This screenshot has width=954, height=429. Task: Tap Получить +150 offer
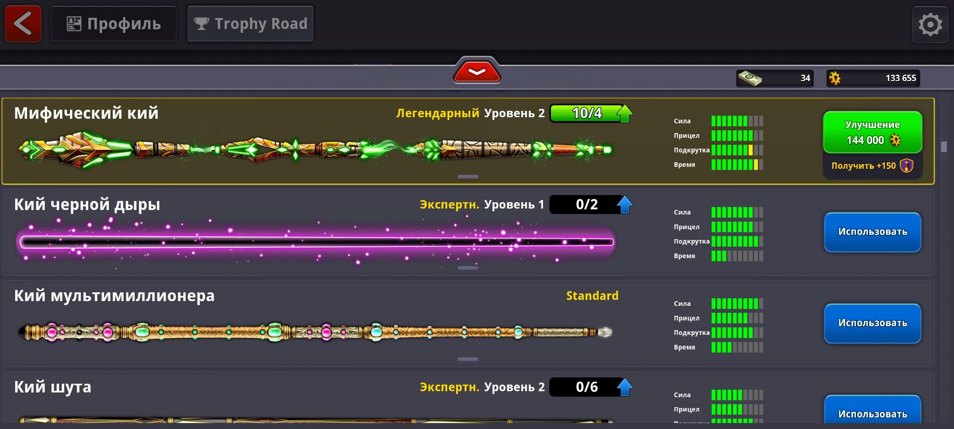pyautogui.click(x=873, y=166)
